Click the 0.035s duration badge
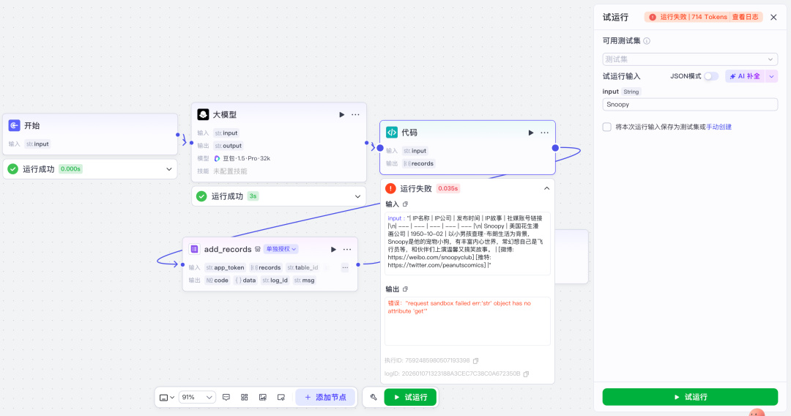The image size is (791, 416). (448, 188)
